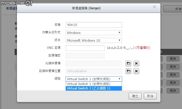Click the Virtualization path field
Viewport: 182px width, 109px height.
(94, 71)
